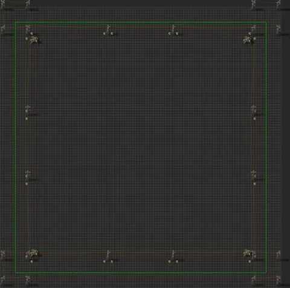The width and height of the screenshot is (290, 288).
Task: Select the radar machine in the bottom-left corner
Action: coord(33,254)
